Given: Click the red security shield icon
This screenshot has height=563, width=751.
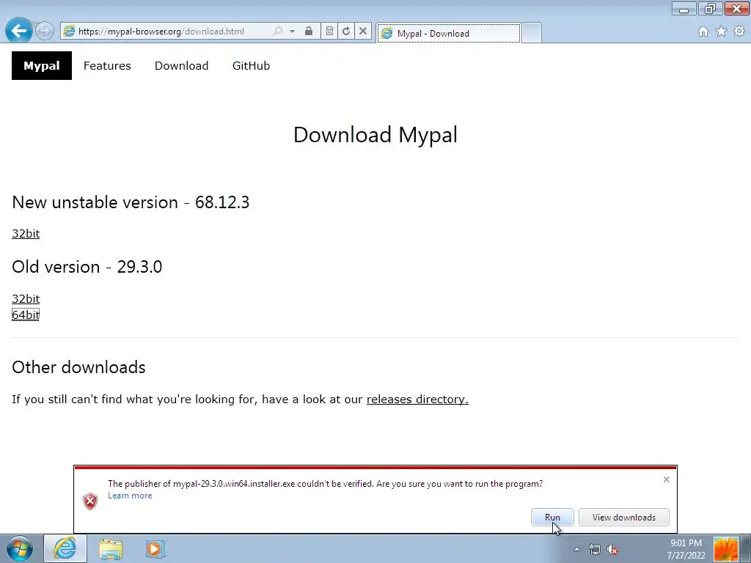Looking at the screenshot, I should (90, 501).
